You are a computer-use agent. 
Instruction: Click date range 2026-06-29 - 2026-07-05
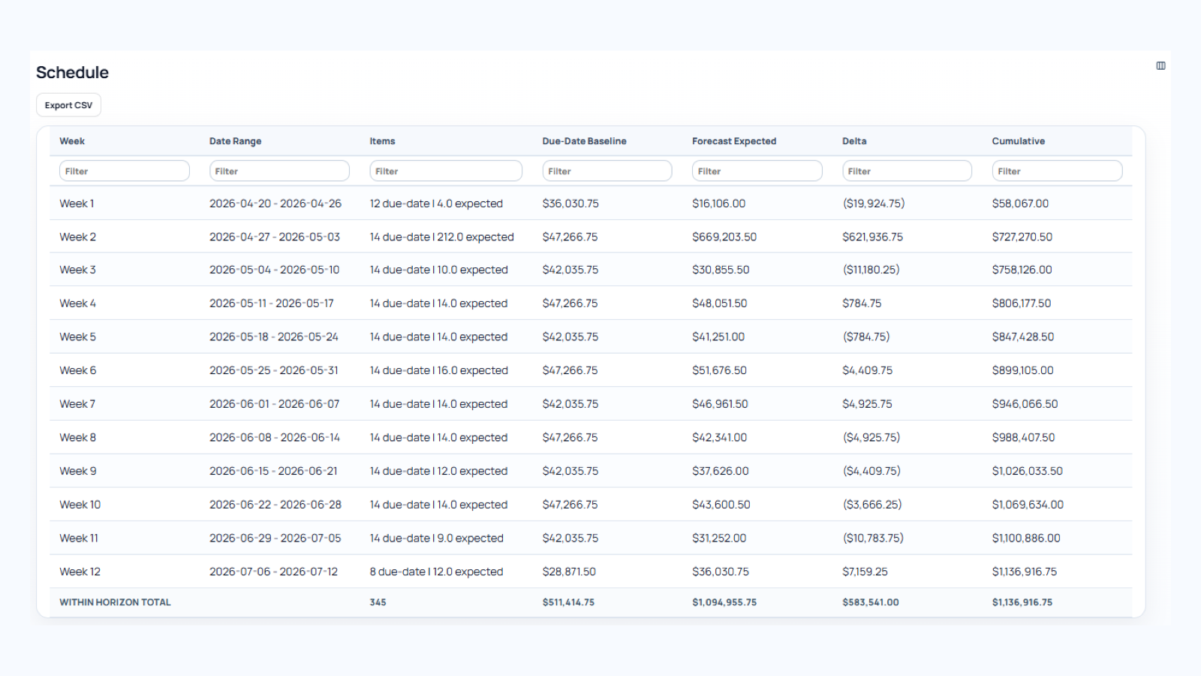[275, 538]
